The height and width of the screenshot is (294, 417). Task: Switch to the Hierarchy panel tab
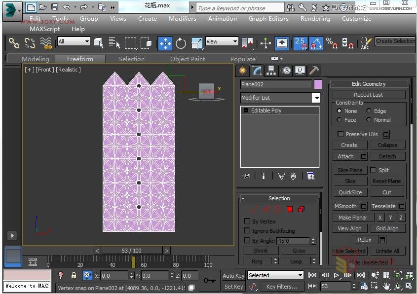point(271,70)
